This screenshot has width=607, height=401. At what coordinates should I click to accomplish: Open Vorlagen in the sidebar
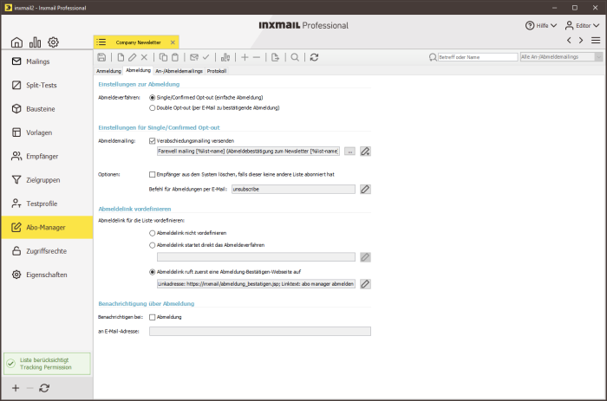47,133
